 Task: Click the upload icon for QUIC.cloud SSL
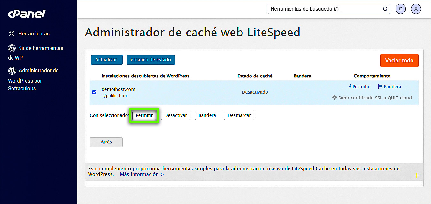click(x=334, y=98)
